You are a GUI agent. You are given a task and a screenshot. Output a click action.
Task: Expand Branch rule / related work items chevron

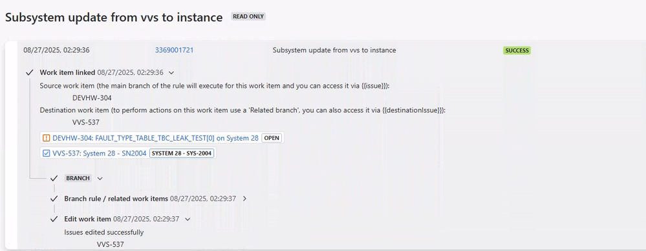coord(244,199)
